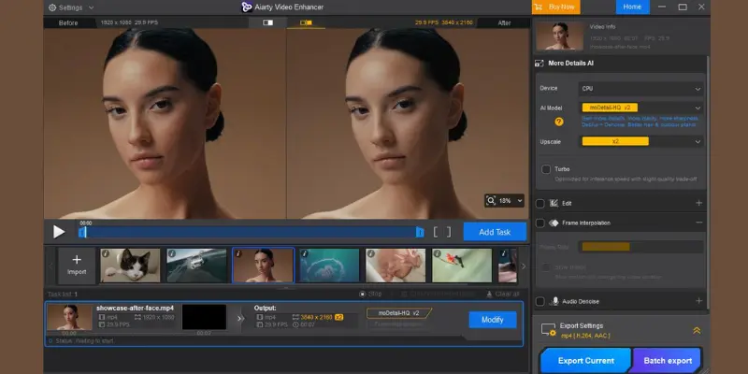
Task: Click the Audio Denoise microphone icon
Action: tap(554, 301)
